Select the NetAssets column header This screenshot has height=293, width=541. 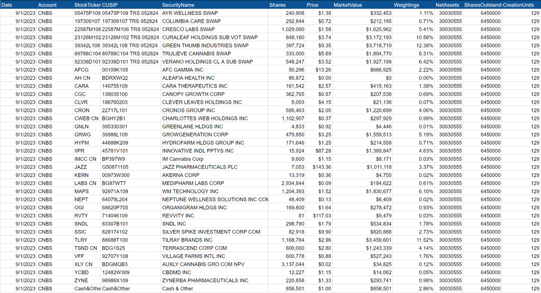(x=448, y=5)
